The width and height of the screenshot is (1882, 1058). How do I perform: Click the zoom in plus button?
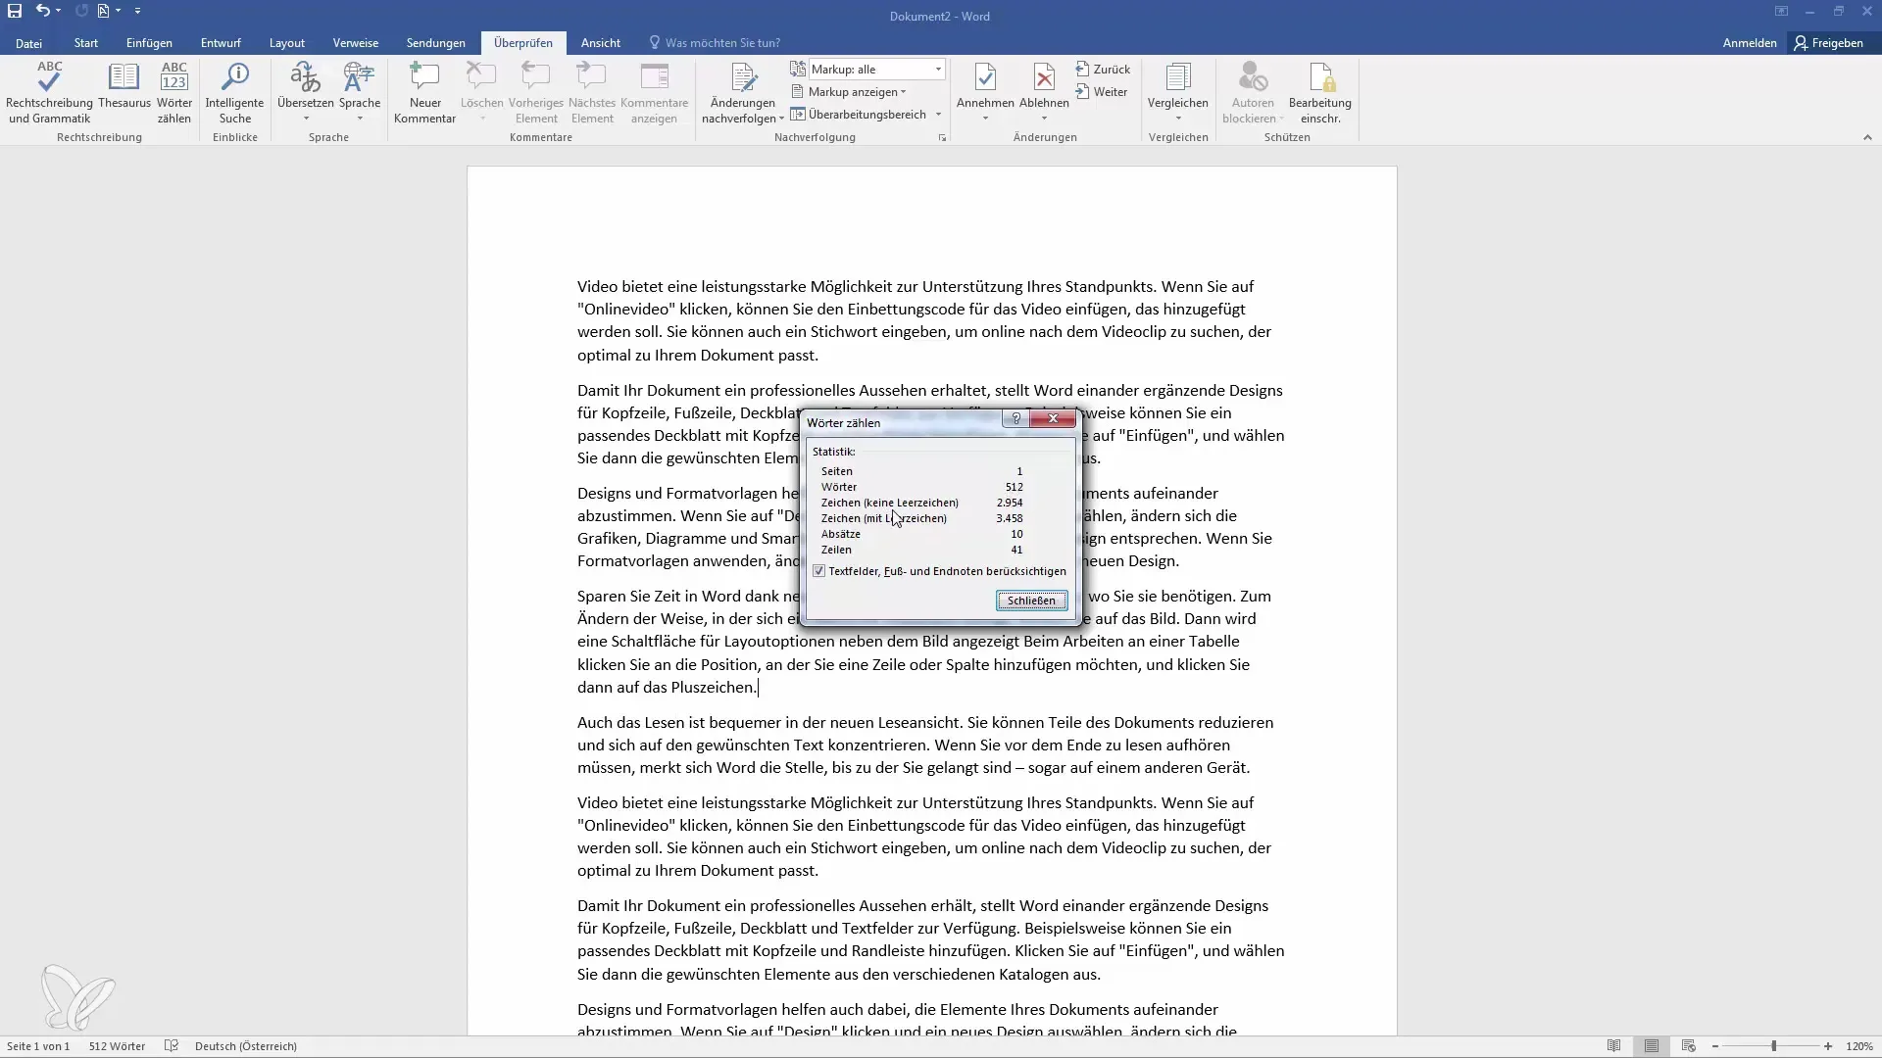[1828, 1046]
